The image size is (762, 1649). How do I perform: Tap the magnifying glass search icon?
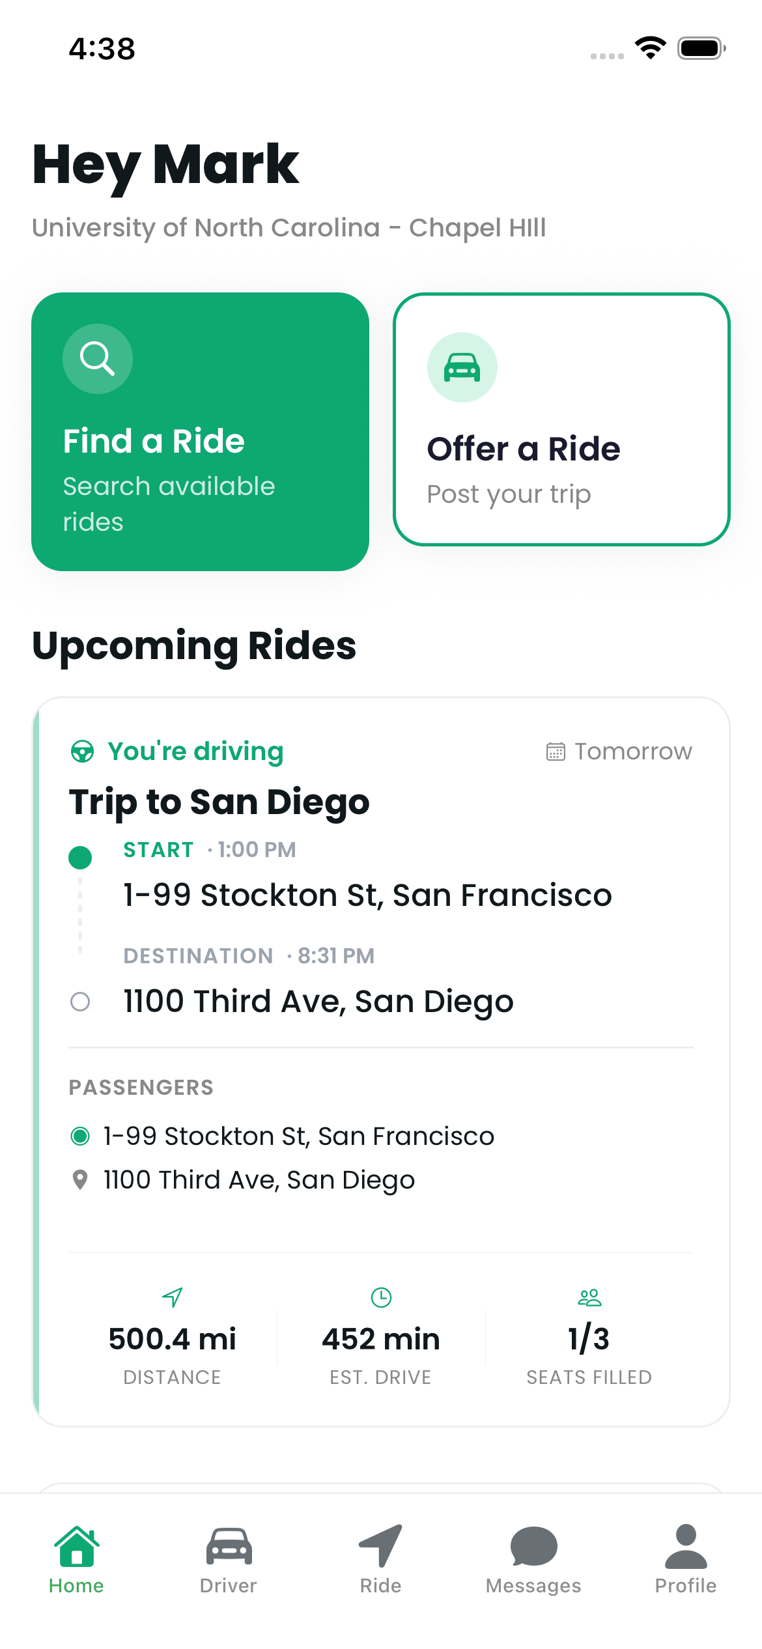click(98, 359)
